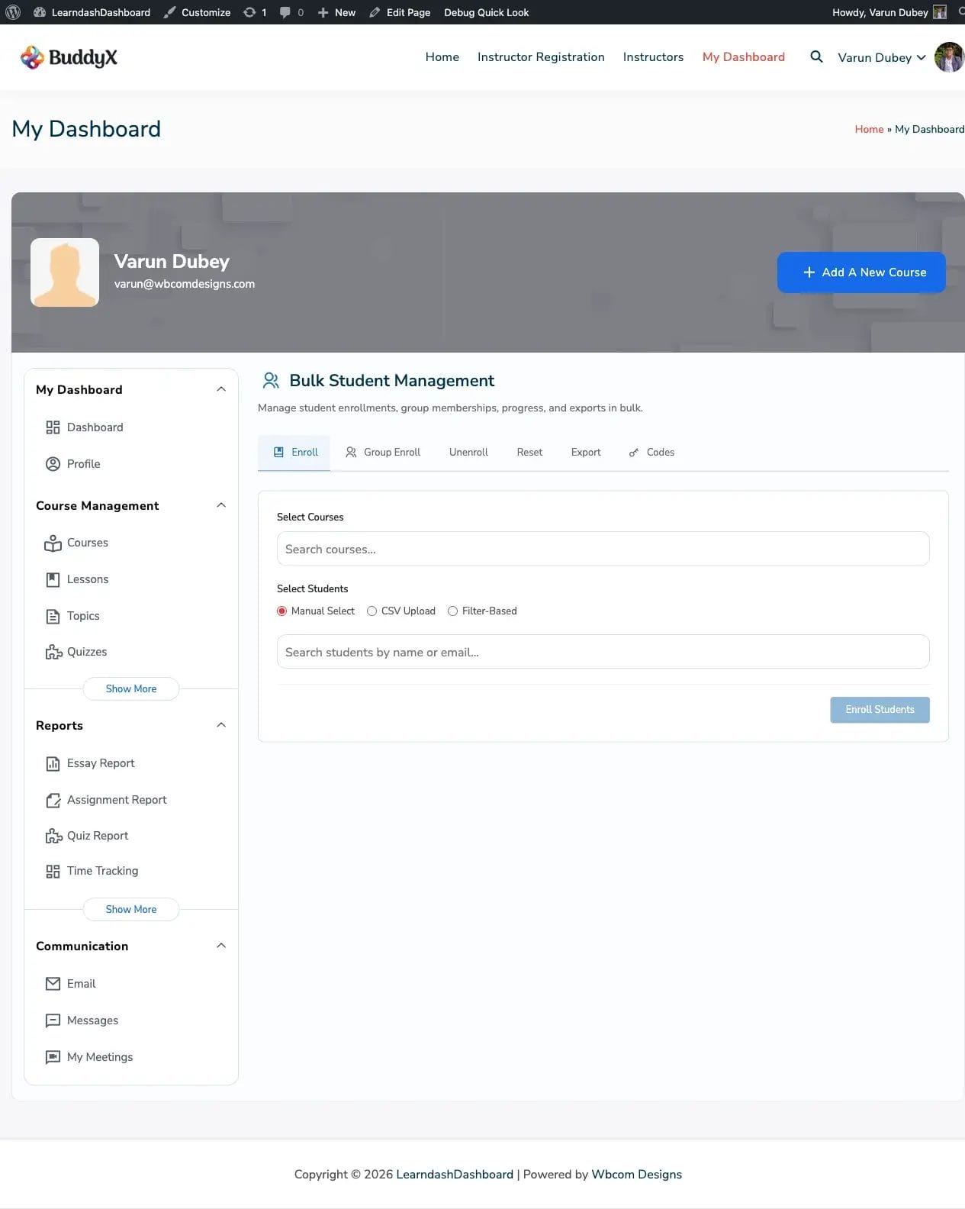
Task: Switch to the Export tab
Action: (586, 453)
